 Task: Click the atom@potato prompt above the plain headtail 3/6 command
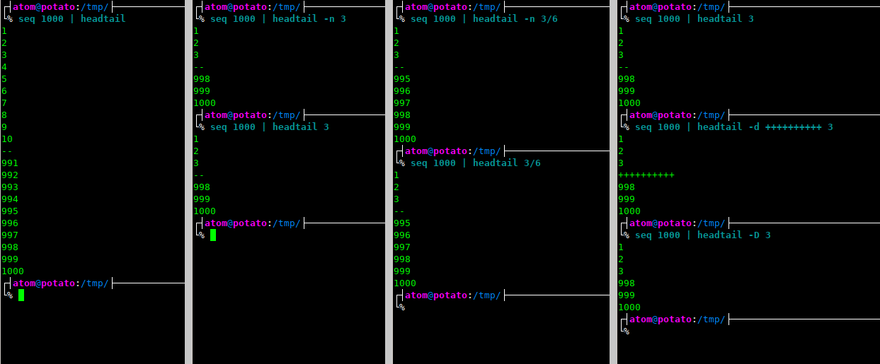click(x=452, y=151)
